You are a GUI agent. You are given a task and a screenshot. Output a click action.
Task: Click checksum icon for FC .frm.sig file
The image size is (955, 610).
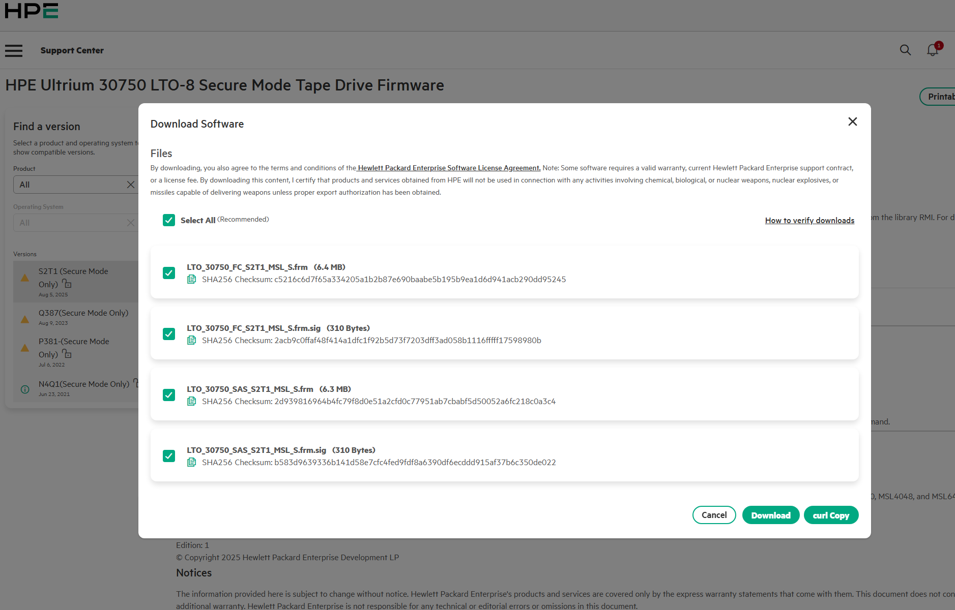192,340
